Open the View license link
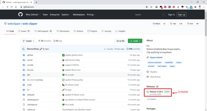 pos(154,77)
